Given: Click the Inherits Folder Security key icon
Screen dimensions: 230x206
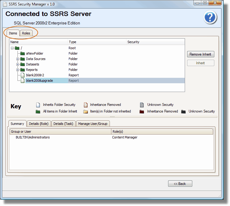Looking at the screenshot, I should 38,105.
